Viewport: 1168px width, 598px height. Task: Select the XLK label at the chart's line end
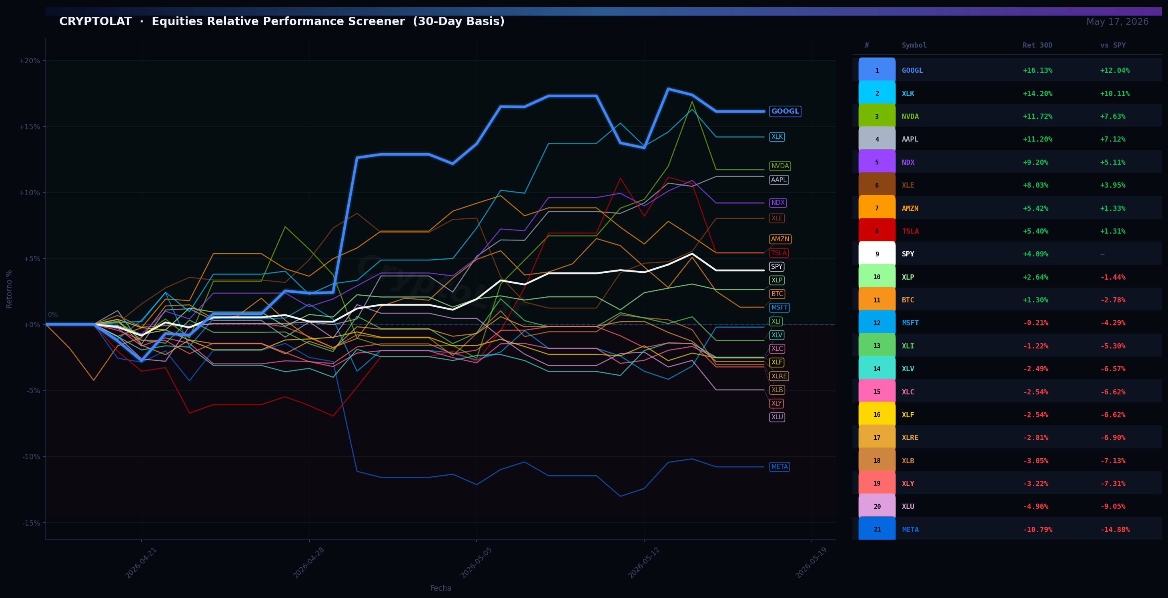click(x=777, y=136)
